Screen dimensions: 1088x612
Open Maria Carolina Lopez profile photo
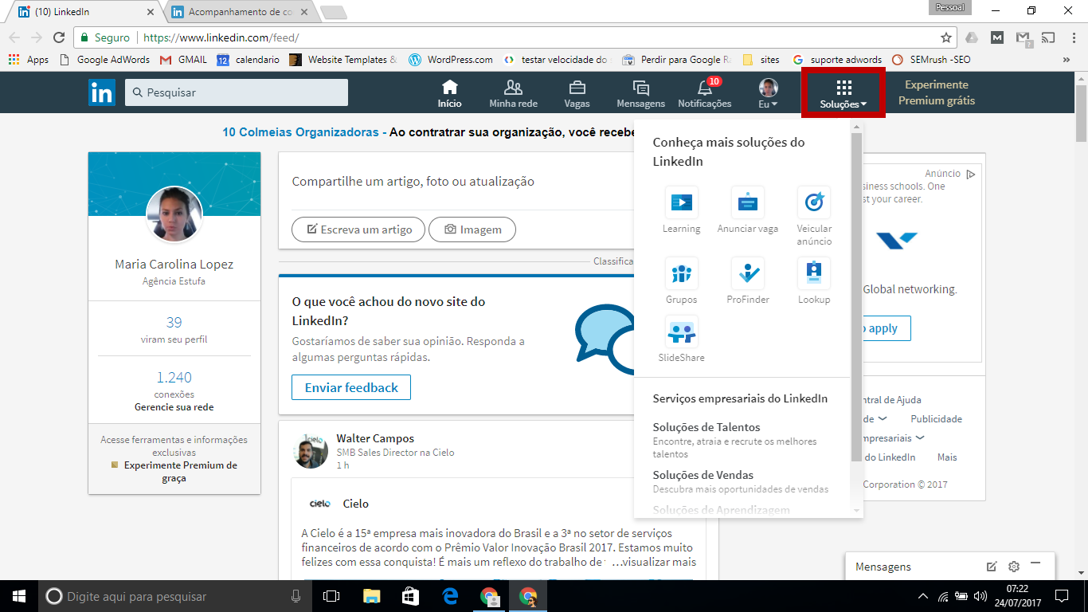click(x=174, y=214)
